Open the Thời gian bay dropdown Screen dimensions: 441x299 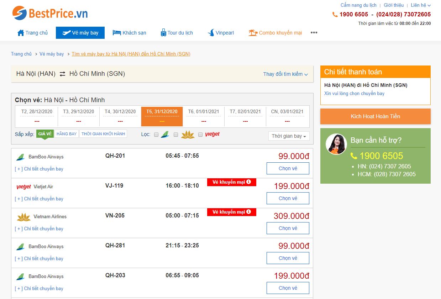coord(289,136)
